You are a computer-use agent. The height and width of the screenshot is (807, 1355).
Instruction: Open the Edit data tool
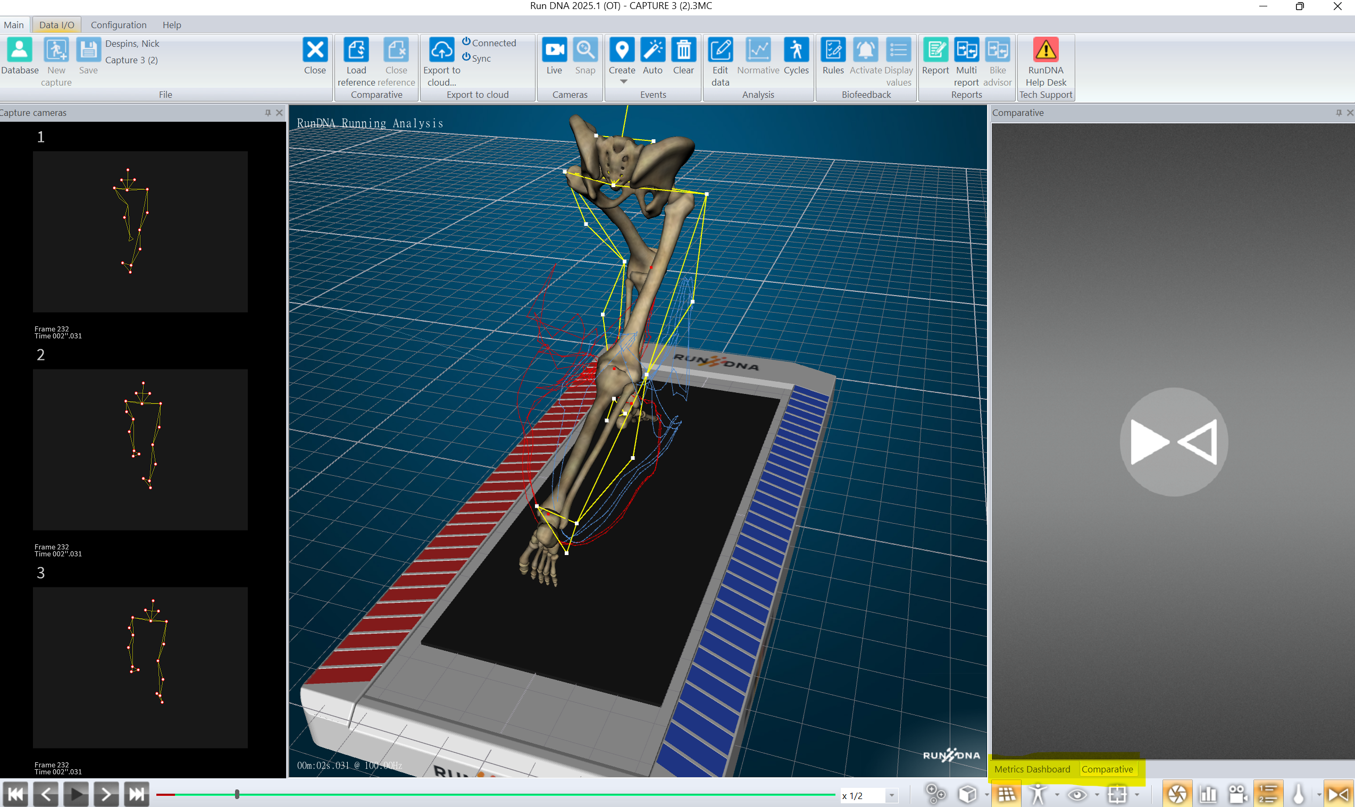point(721,50)
